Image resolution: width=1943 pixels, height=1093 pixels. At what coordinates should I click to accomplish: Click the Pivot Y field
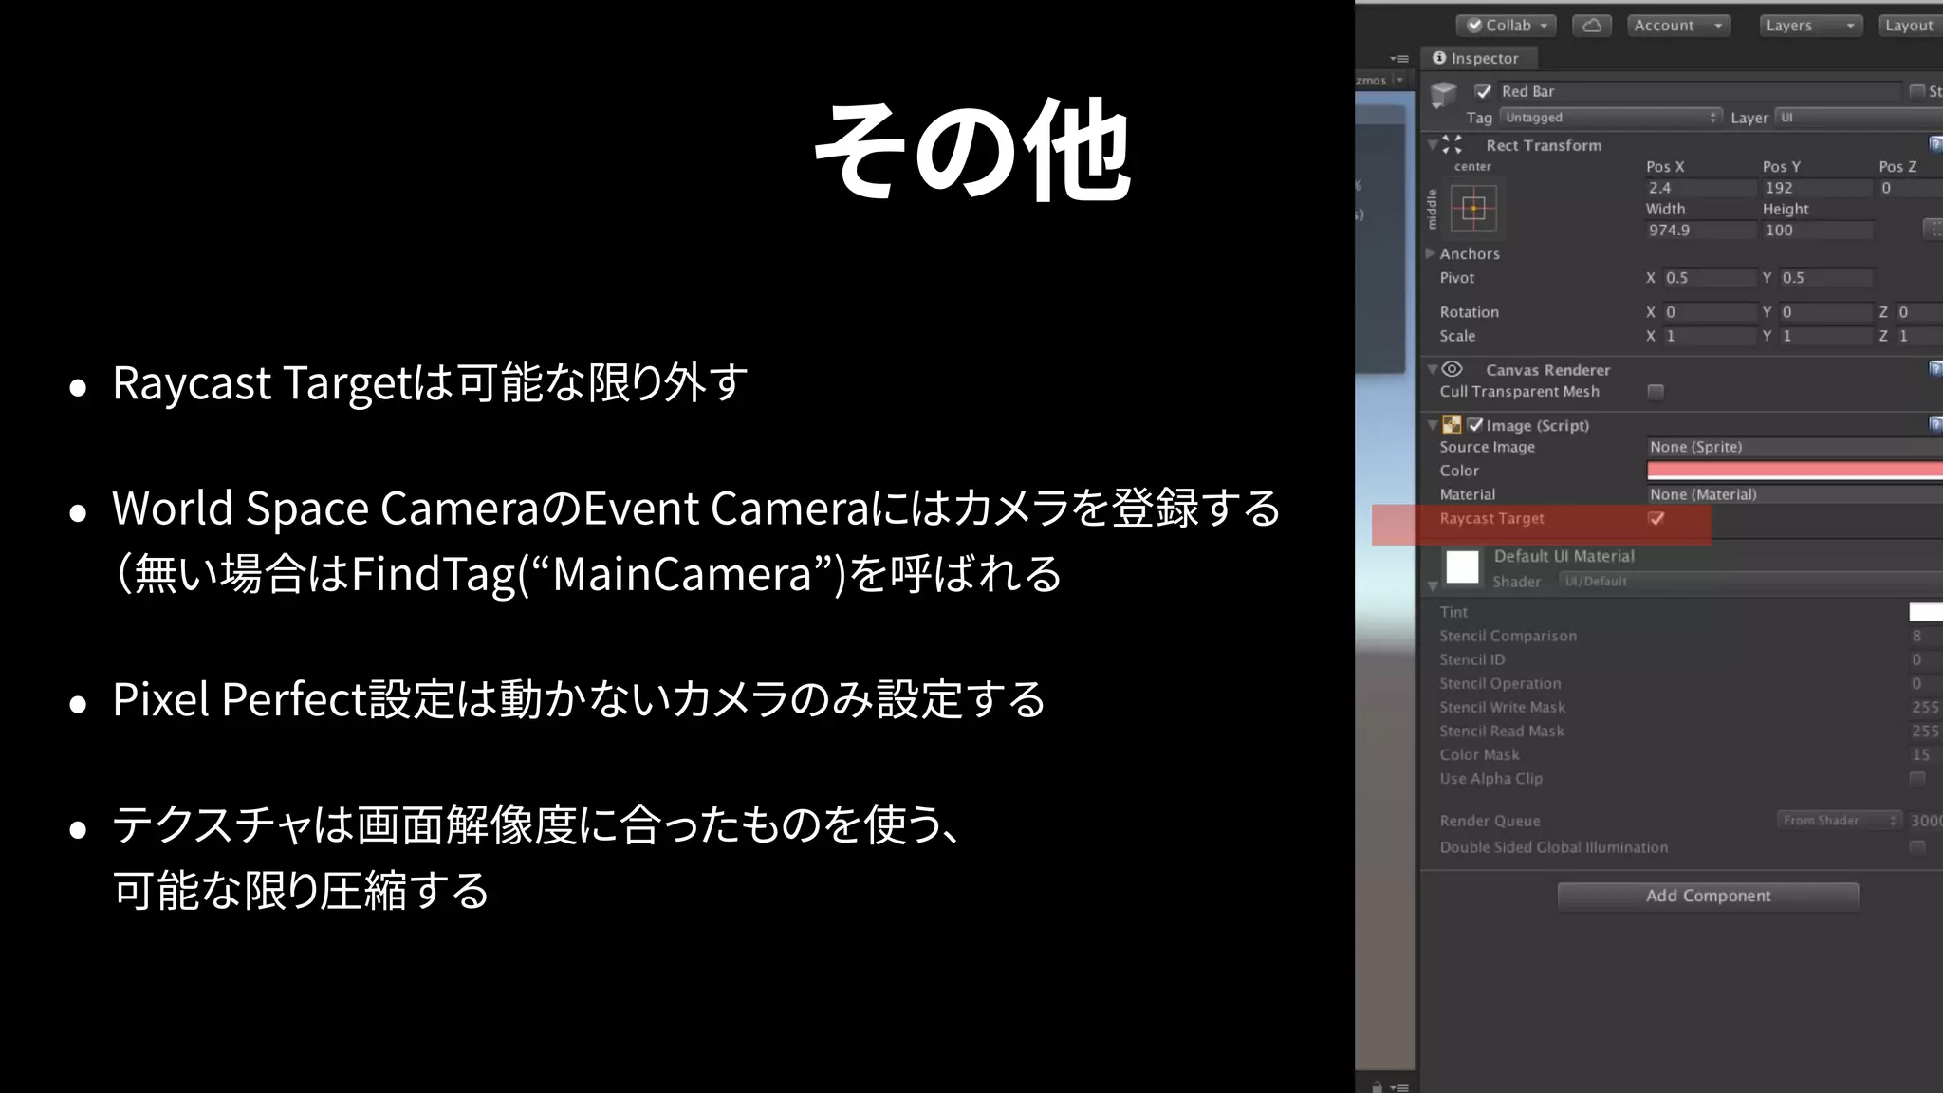coord(1826,278)
